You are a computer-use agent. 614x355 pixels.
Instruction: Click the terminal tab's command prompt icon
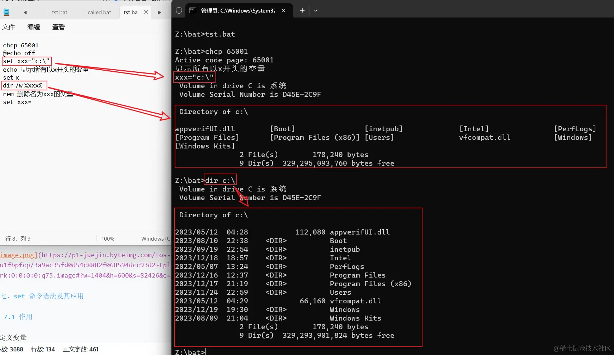pos(193,10)
